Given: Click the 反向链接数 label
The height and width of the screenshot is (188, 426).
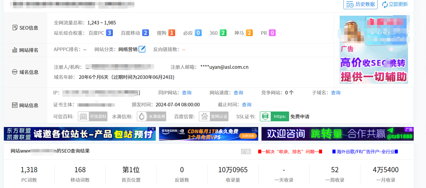Looking at the screenshot, I should point(166,50).
